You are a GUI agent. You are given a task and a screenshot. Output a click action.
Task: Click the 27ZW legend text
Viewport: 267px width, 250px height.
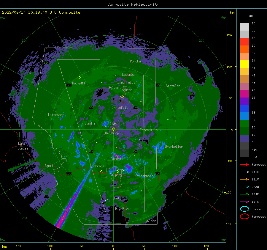(x=255, y=187)
